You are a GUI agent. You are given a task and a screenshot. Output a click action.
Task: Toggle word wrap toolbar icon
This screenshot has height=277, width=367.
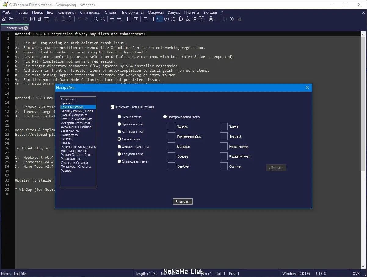pyautogui.click(x=145, y=19)
